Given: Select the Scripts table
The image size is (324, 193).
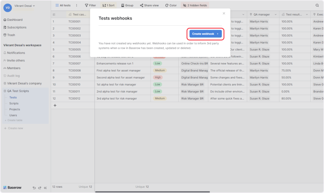Looking at the screenshot, I should [14, 103].
